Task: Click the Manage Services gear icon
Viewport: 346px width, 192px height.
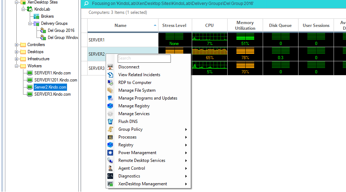Action: coord(110,114)
